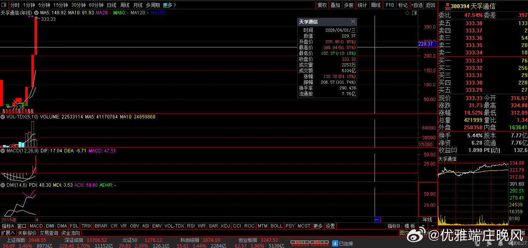Viewport: 528px width, 248px height.
Task: Click the 年线 period label at bottom right
Action: [427, 219]
